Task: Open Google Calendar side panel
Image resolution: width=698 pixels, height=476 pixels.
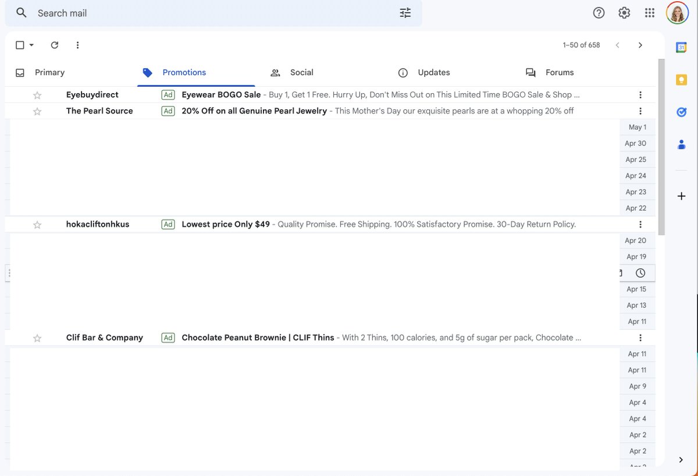Action: click(x=681, y=48)
